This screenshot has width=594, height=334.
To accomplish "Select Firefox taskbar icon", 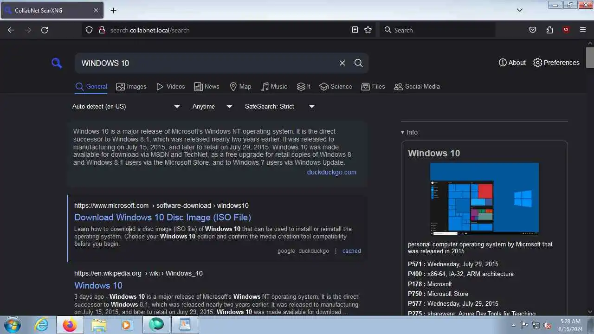I will pyautogui.click(x=70, y=325).
